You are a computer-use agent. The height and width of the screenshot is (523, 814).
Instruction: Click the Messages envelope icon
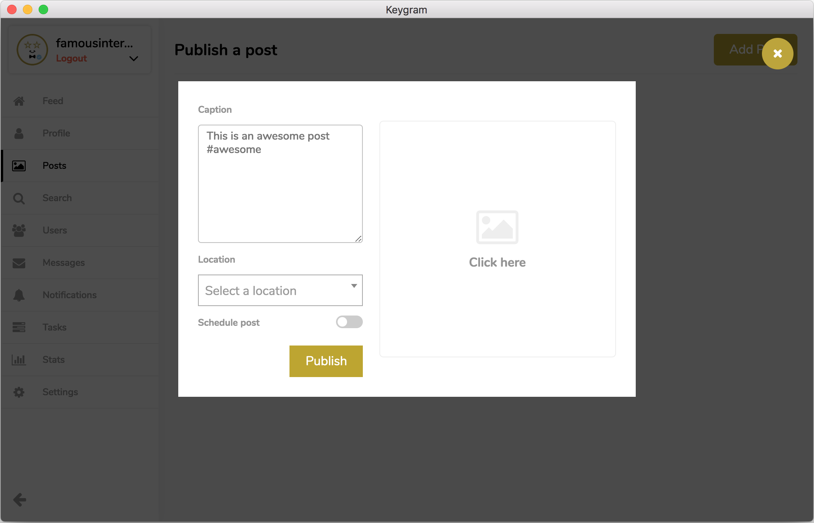[x=19, y=263]
